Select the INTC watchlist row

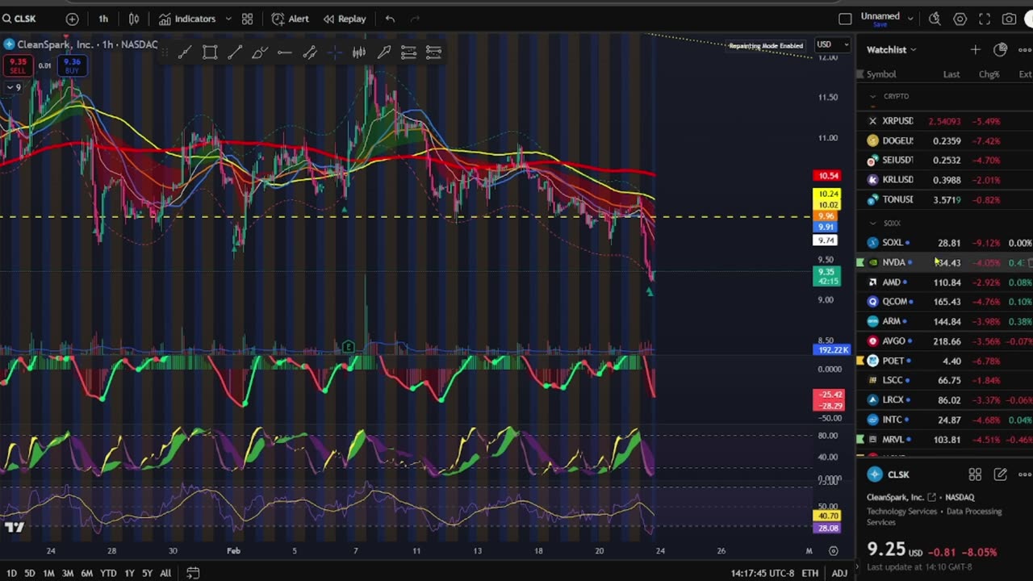[944, 420]
